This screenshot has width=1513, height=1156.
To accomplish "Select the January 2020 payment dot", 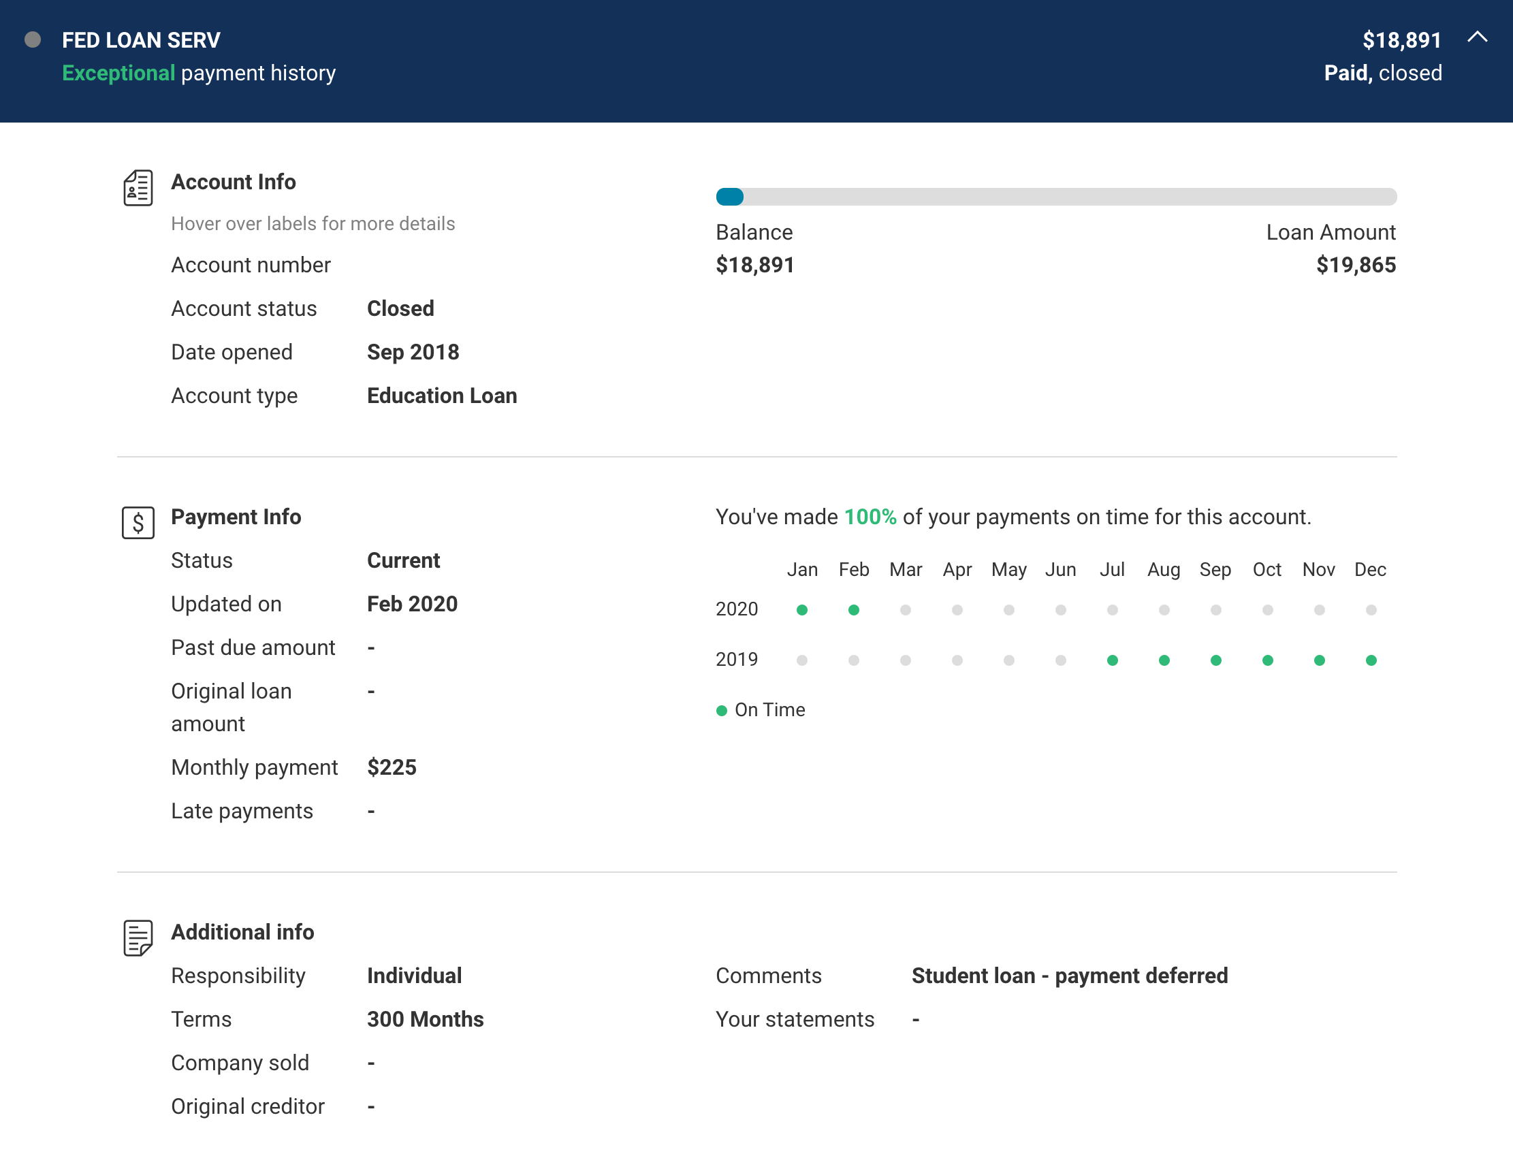I will pos(801,609).
